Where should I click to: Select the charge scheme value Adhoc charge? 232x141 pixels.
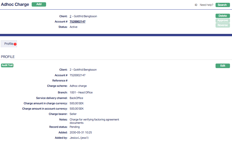click(x=78, y=86)
